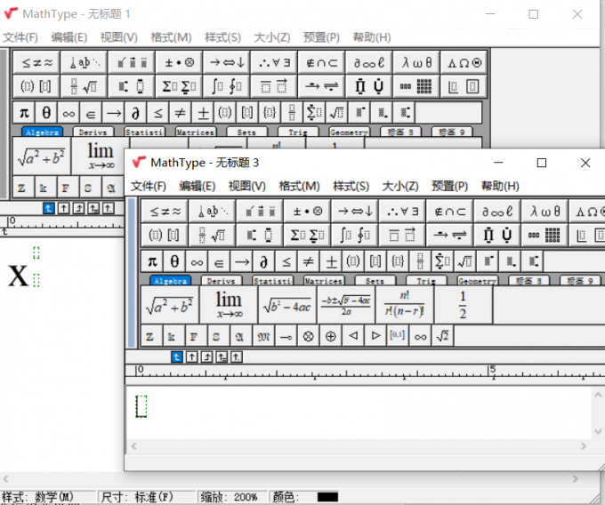Insert lim x→∞ expression in front window

point(229,305)
